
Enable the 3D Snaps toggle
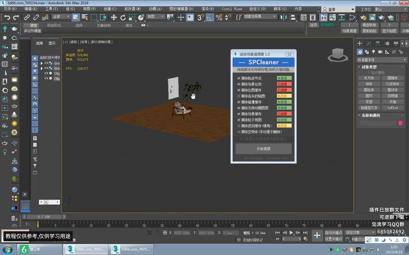200,18
